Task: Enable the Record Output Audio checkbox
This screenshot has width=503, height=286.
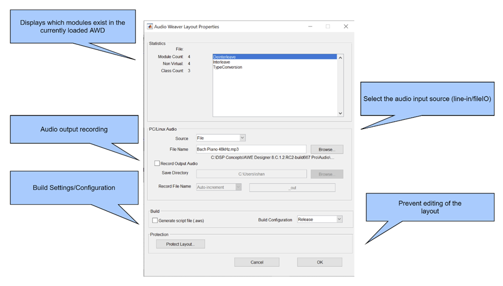Action: (x=157, y=164)
